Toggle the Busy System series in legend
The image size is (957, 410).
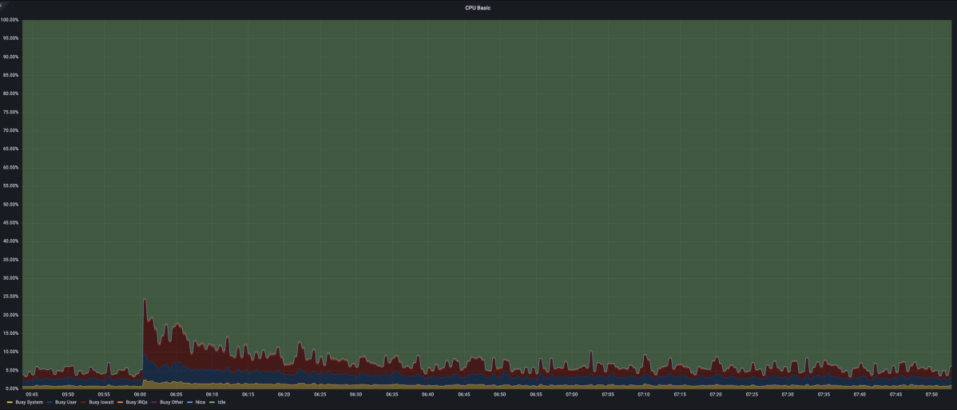click(28, 403)
